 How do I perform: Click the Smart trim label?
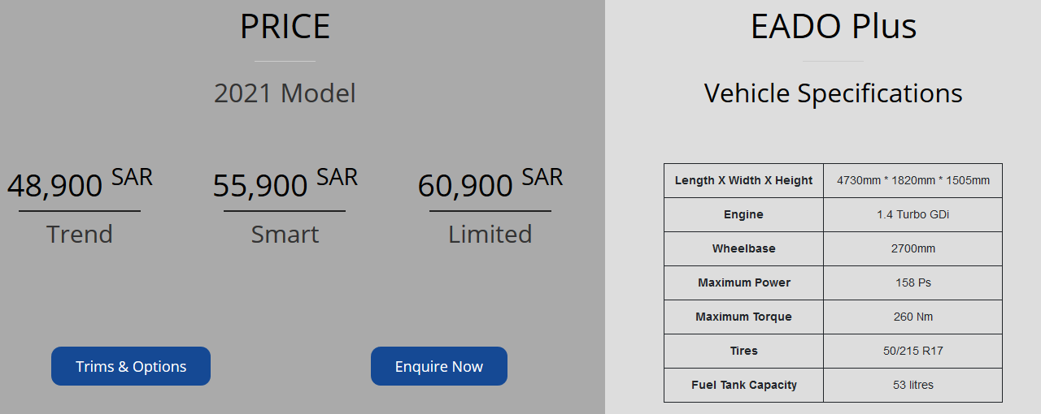click(x=285, y=234)
